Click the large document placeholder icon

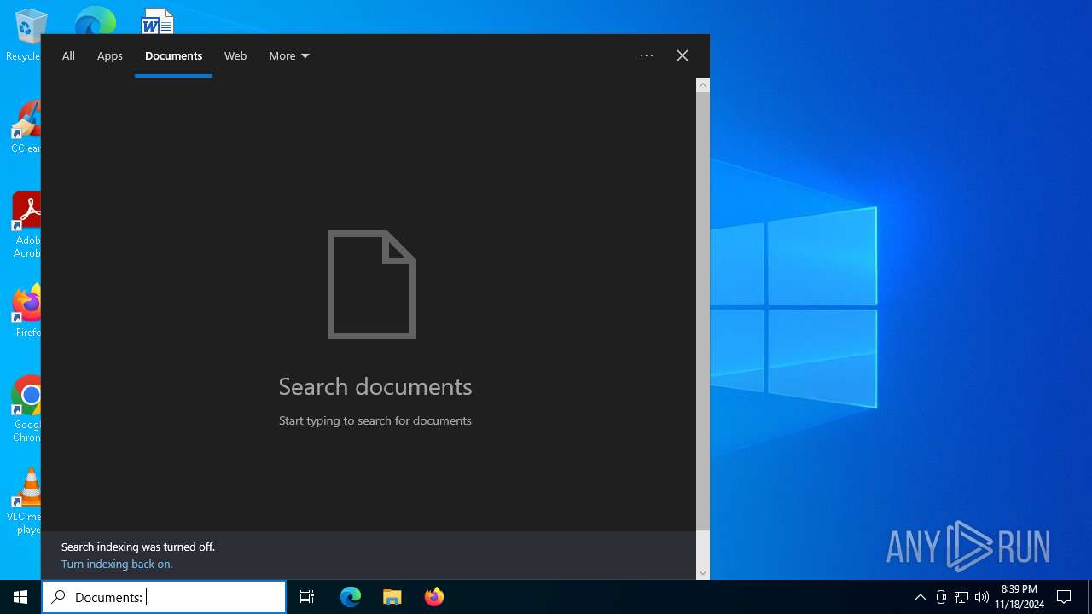[372, 285]
